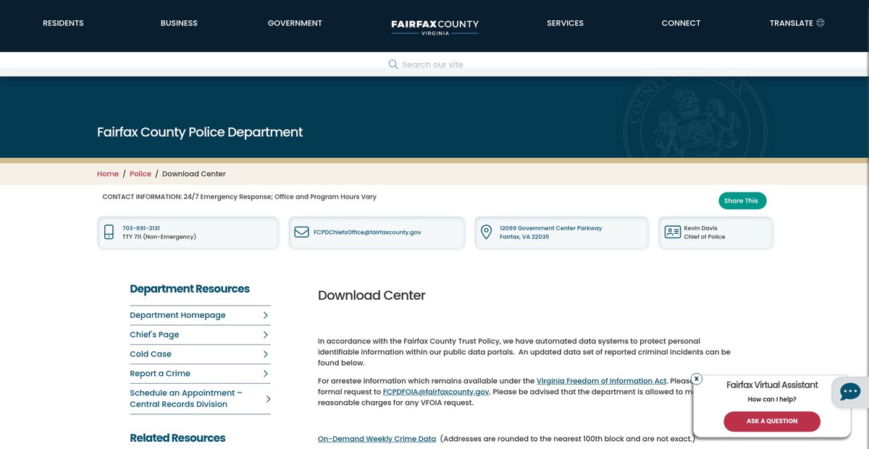Click the envelope icon in email card

click(301, 232)
